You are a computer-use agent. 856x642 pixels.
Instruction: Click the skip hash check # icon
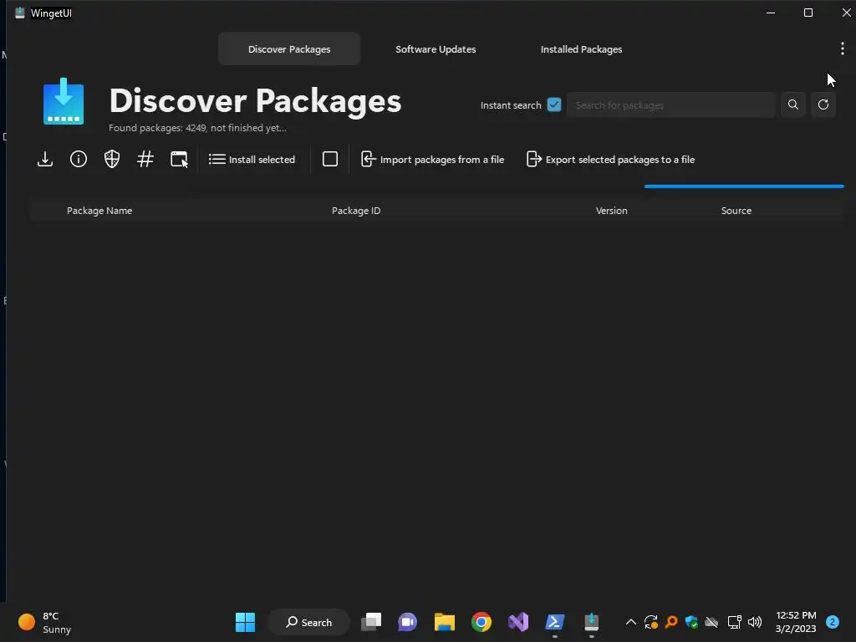coord(145,160)
